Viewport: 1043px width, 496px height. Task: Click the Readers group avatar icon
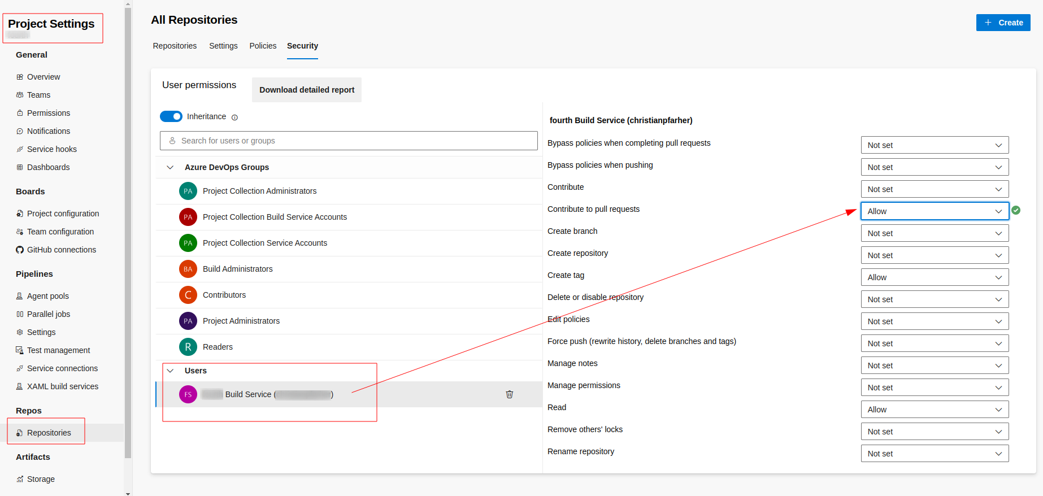188,347
